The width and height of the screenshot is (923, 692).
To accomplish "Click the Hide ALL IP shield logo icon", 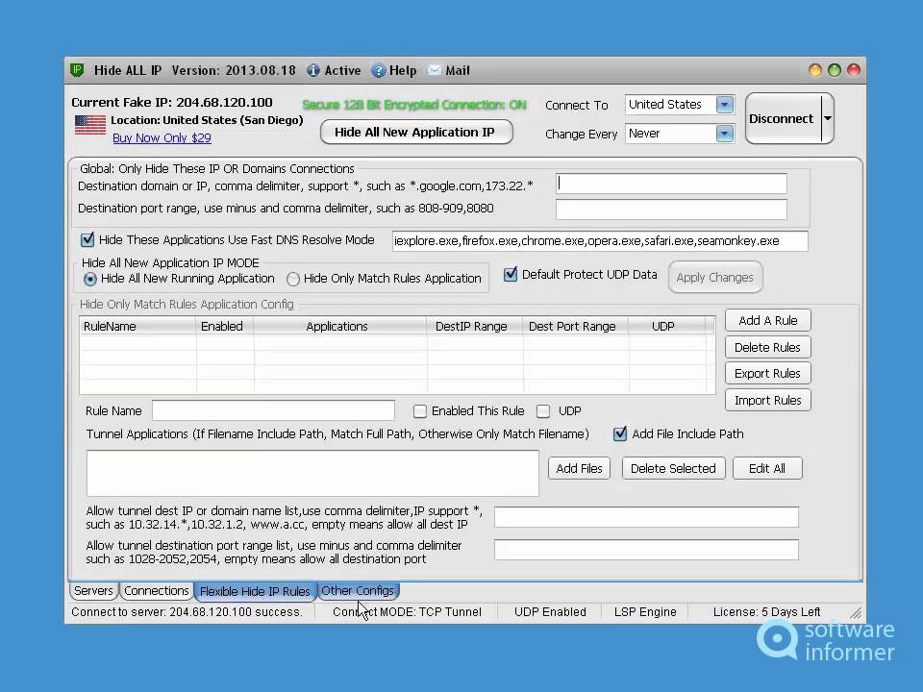I will click(x=77, y=70).
